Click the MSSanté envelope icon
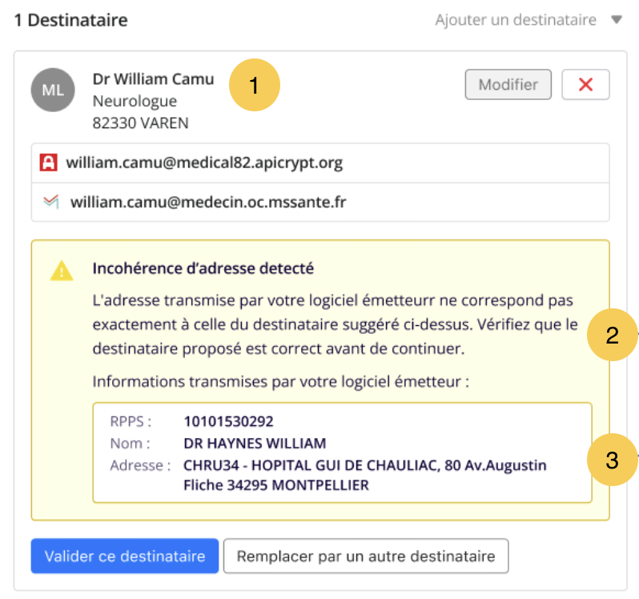This screenshot has width=639, height=599. click(x=51, y=201)
